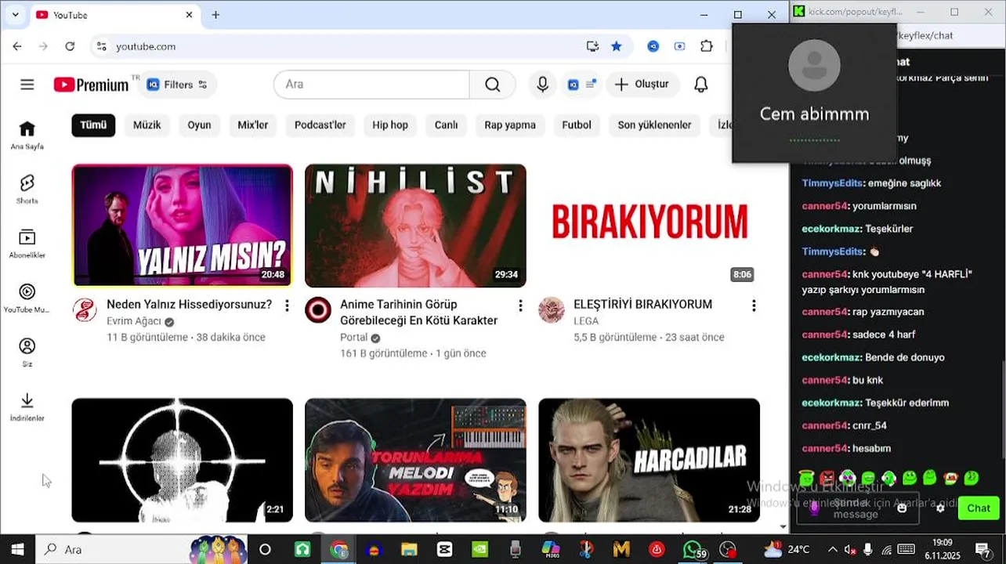
Task: Bookmark page with the star icon
Action: (x=617, y=46)
